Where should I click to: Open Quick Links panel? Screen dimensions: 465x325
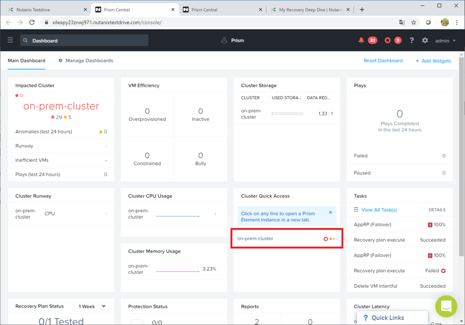point(393,318)
